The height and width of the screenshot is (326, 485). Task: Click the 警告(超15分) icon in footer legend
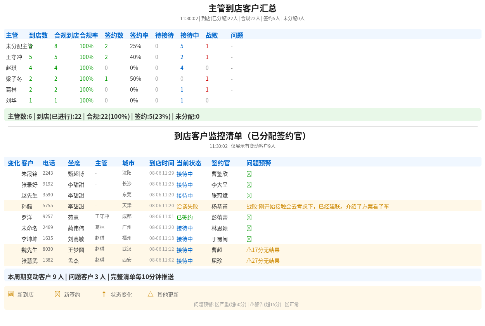tap(252, 304)
